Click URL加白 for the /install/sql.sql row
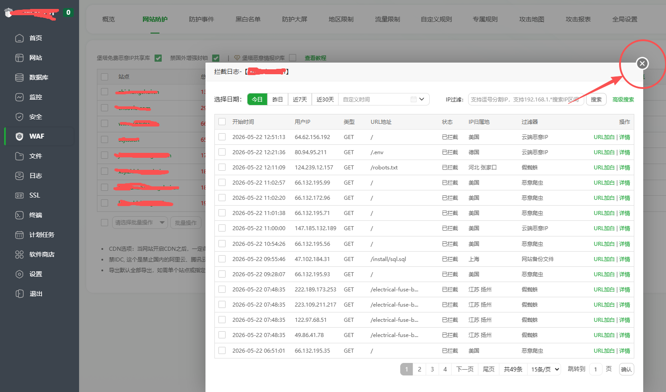 (x=604, y=259)
